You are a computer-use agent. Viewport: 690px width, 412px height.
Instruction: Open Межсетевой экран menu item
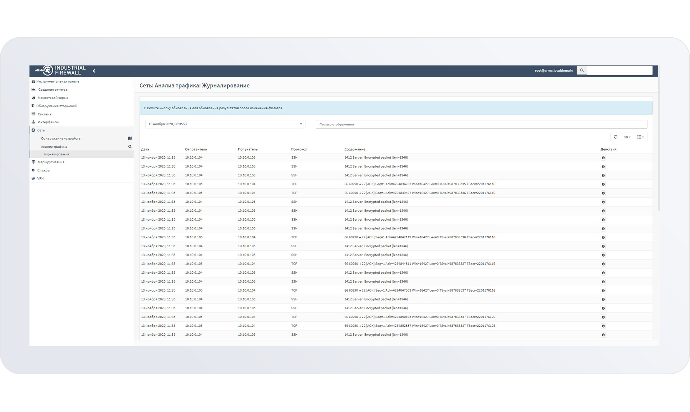point(52,98)
